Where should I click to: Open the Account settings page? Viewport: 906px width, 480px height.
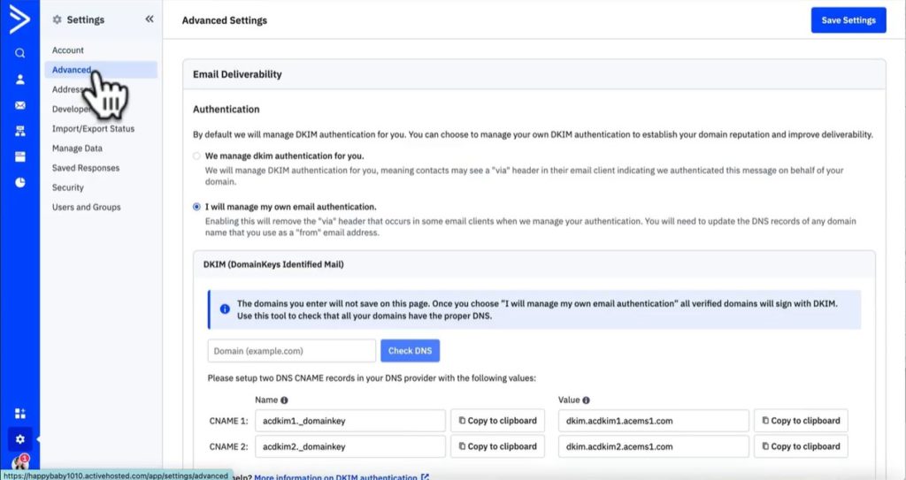click(x=68, y=50)
